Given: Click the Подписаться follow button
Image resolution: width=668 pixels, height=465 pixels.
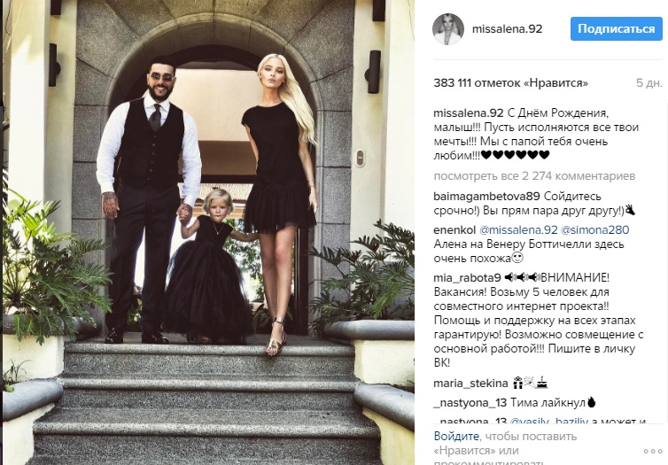Looking at the screenshot, I should coord(616,29).
